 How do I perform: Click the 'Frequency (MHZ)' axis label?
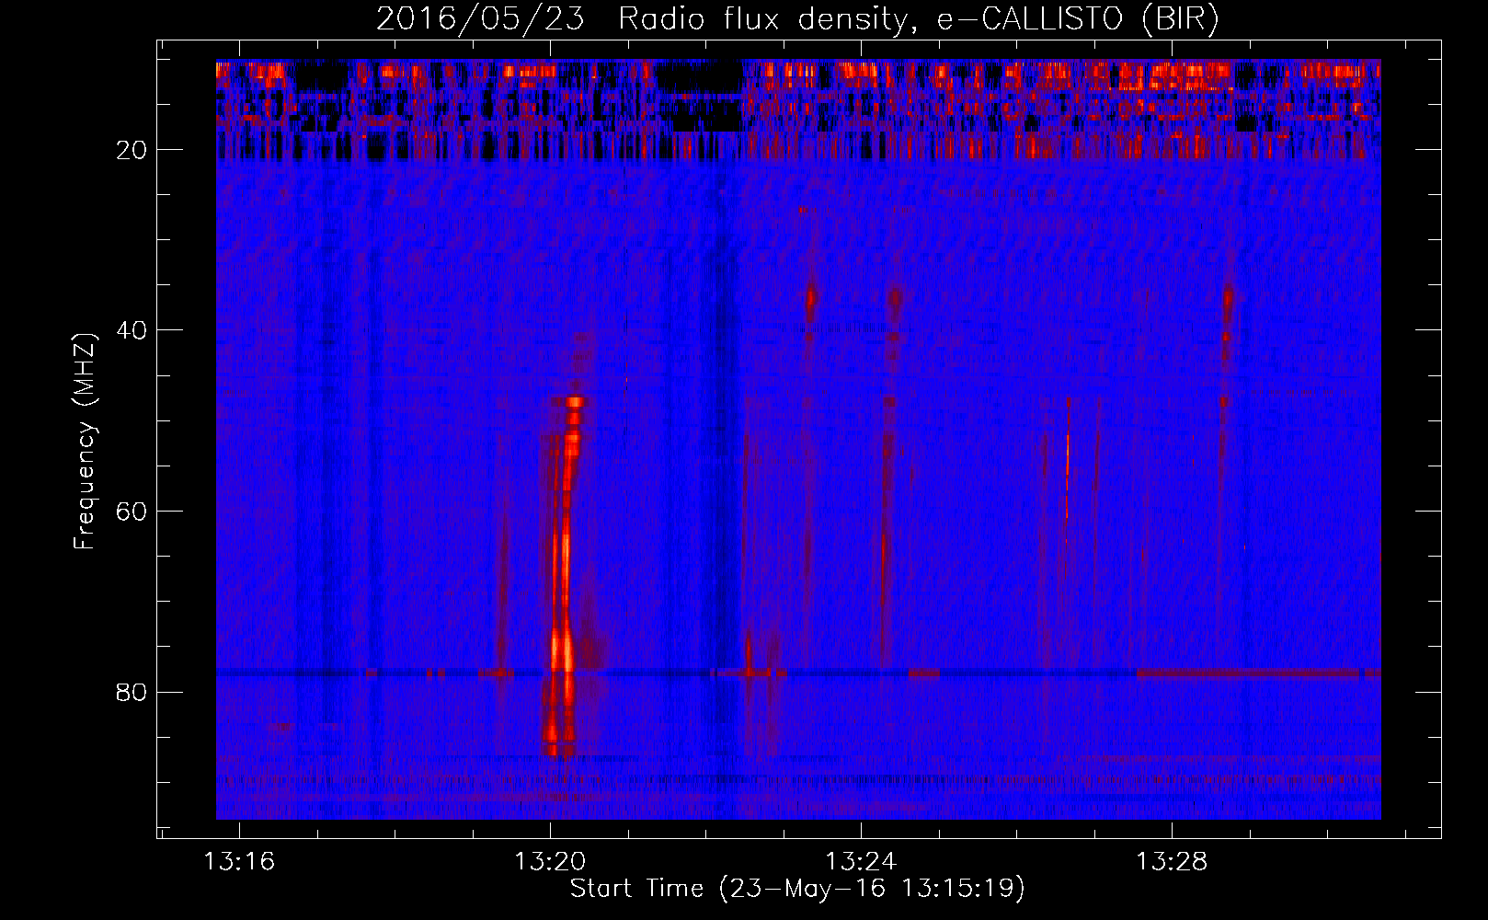pyautogui.click(x=84, y=442)
